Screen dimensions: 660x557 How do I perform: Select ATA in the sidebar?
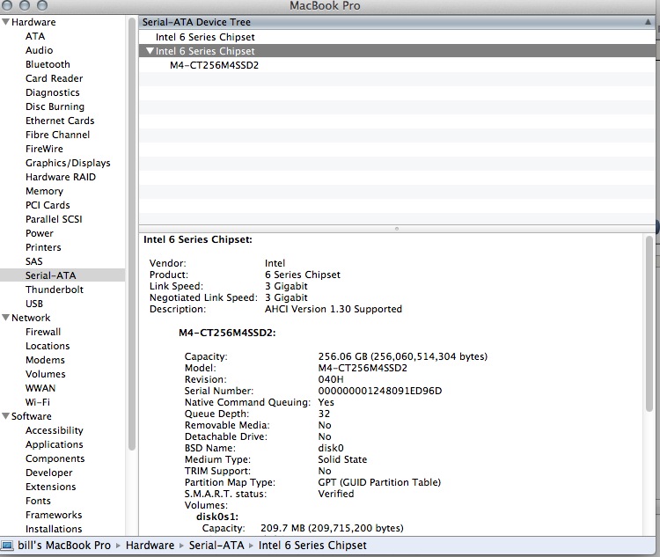coord(35,36)
